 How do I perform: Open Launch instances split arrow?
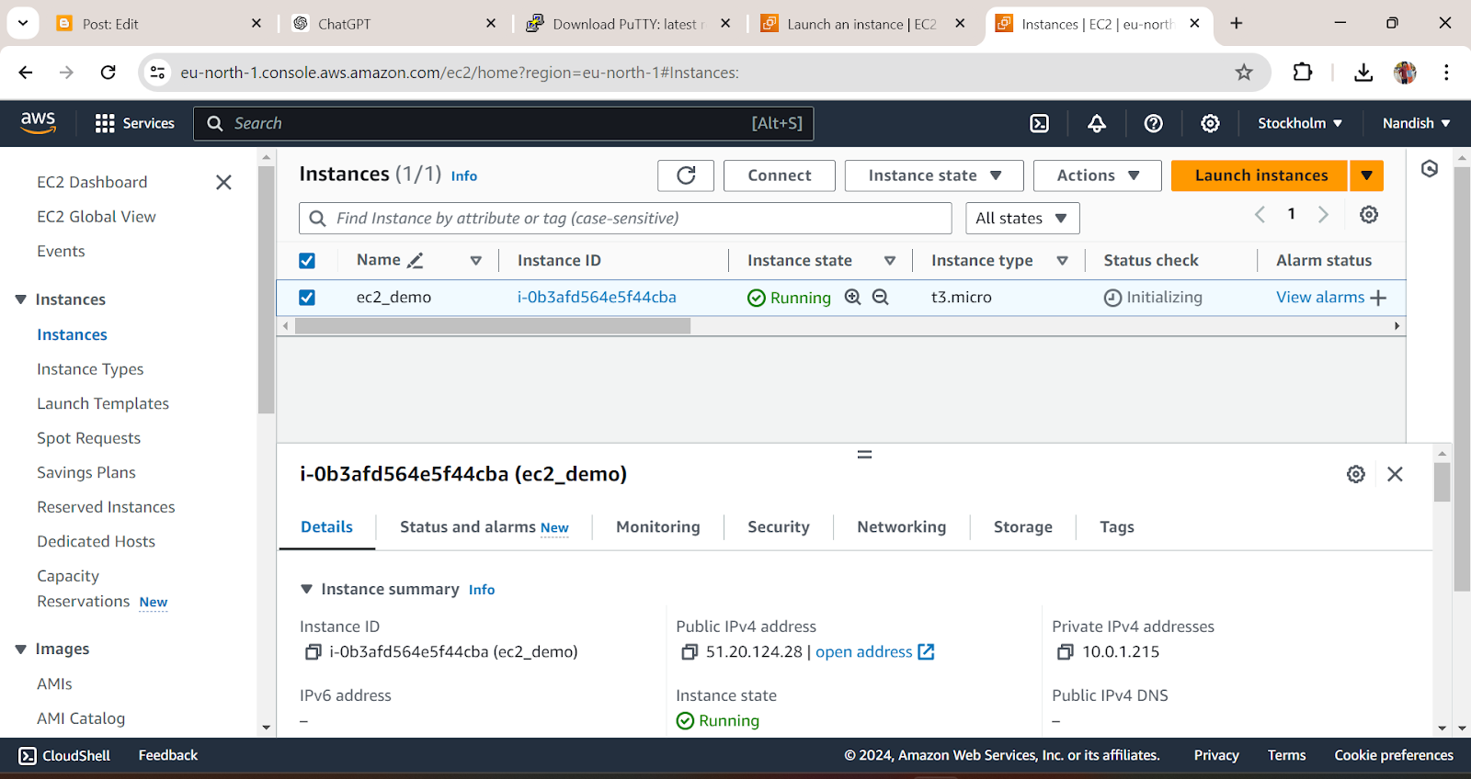point(1367,175)
